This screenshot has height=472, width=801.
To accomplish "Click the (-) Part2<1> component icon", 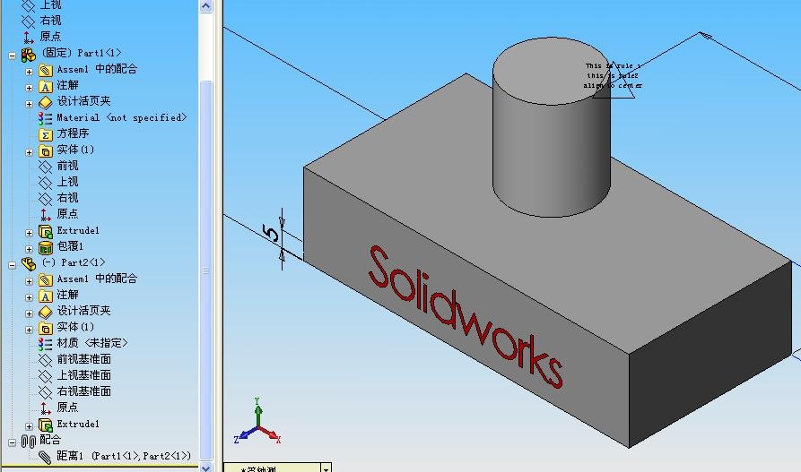I will 29,264.
